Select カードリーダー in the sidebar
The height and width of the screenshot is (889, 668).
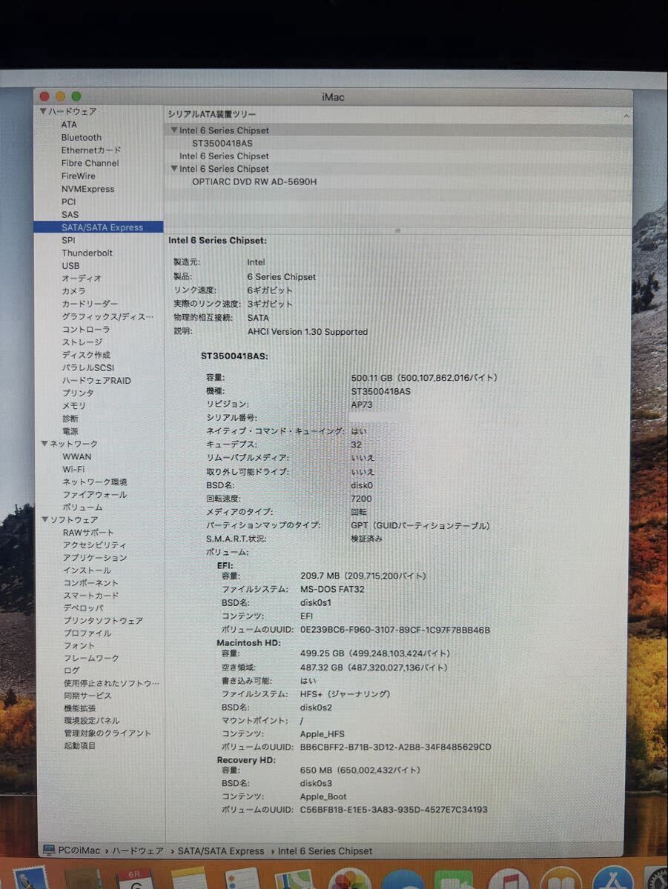90,304
